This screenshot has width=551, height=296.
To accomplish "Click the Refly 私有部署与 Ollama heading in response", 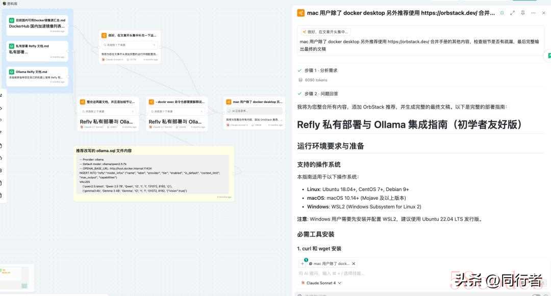I will click(409, 124).
